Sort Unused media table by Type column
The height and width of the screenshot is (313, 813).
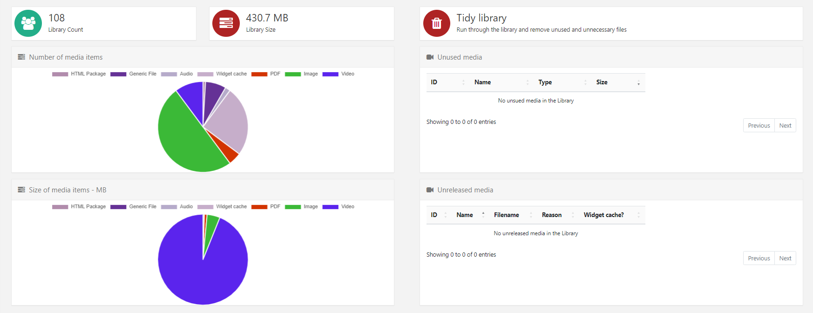[561, 82]
